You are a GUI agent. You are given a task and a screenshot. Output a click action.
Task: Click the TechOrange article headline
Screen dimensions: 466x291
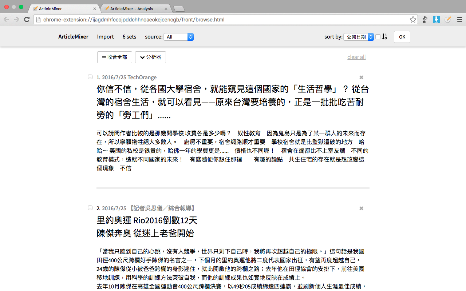click(233, 102)
